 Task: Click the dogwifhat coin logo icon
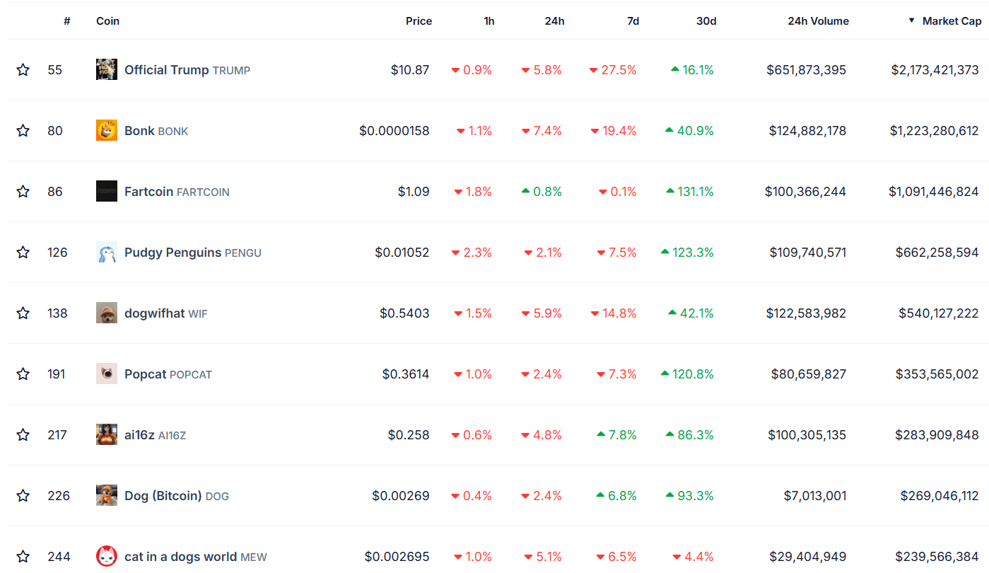click(x=107, y=313)
